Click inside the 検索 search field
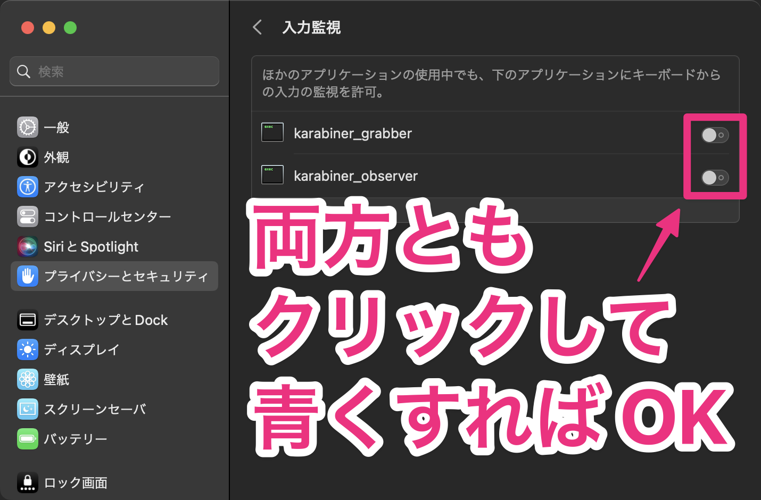This screenshot has width=761, height=500. 114,71
